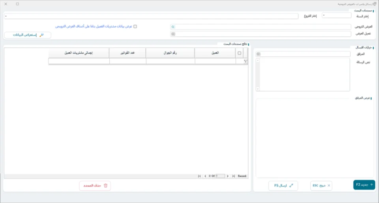The width and height of the screenshot is (379, 203).
Task: Click the 'ارسال F5' send button
Action: pyautogui.click(x=283, y=186)
